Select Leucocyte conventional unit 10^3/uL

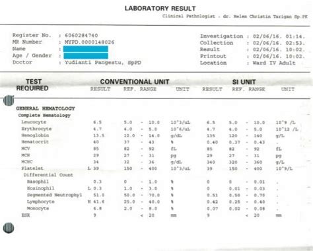[180, 122]
